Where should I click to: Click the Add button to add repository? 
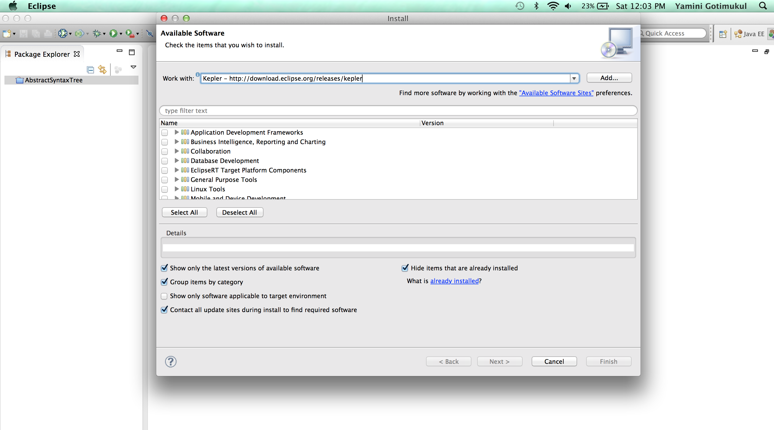(x=608, y=78)
